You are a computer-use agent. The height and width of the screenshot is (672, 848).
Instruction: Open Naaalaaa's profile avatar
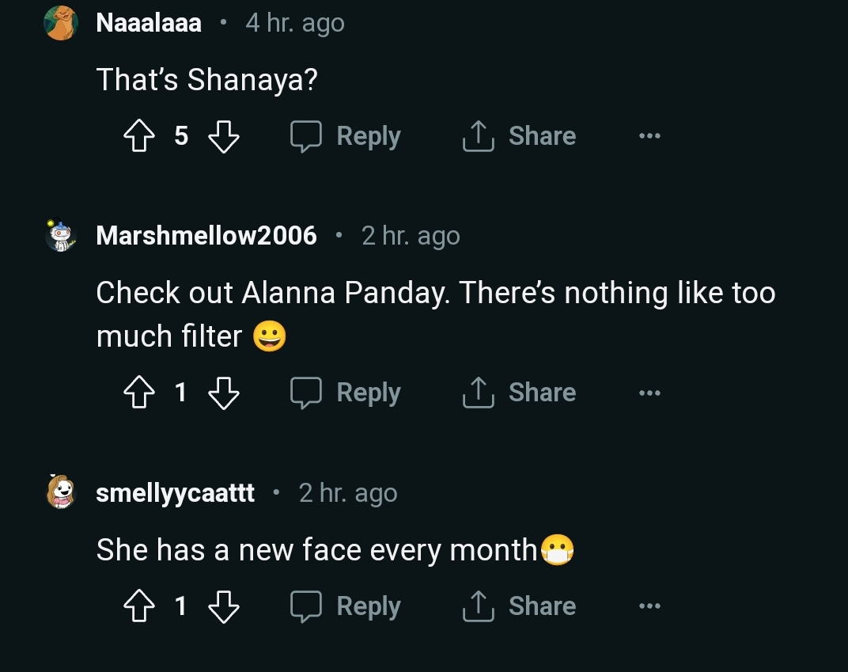[x=61, y=23]
